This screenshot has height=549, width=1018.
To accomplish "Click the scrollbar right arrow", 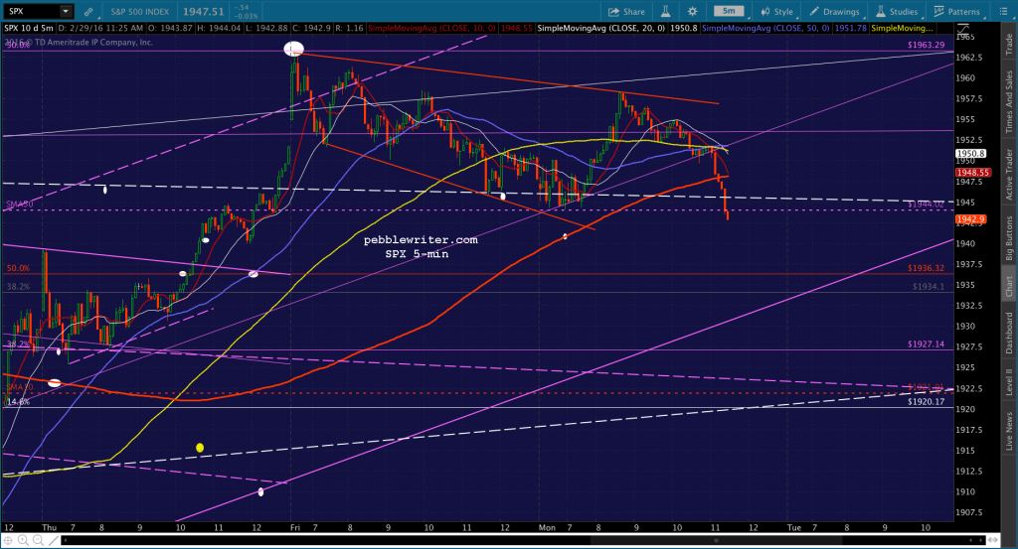I will point(980,540).
